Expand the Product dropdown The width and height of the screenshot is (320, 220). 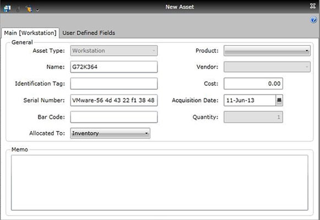point(267,51)
